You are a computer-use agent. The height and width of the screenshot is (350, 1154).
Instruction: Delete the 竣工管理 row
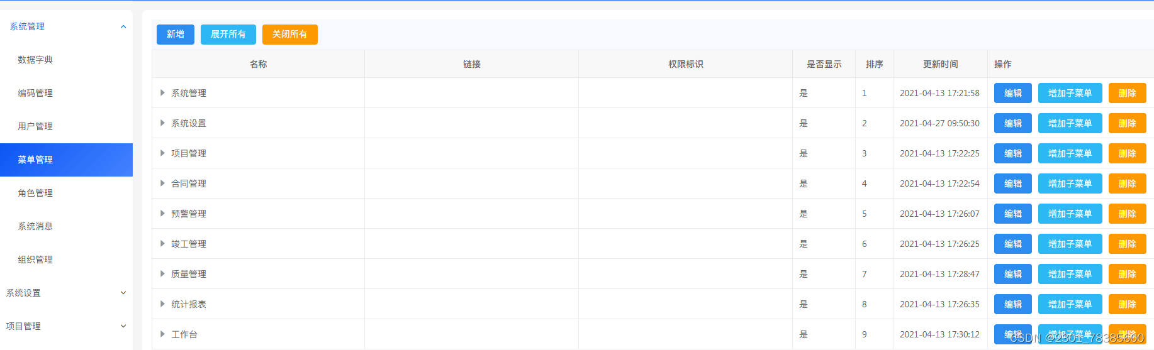pyautogui.click(x=1128, y=244)
